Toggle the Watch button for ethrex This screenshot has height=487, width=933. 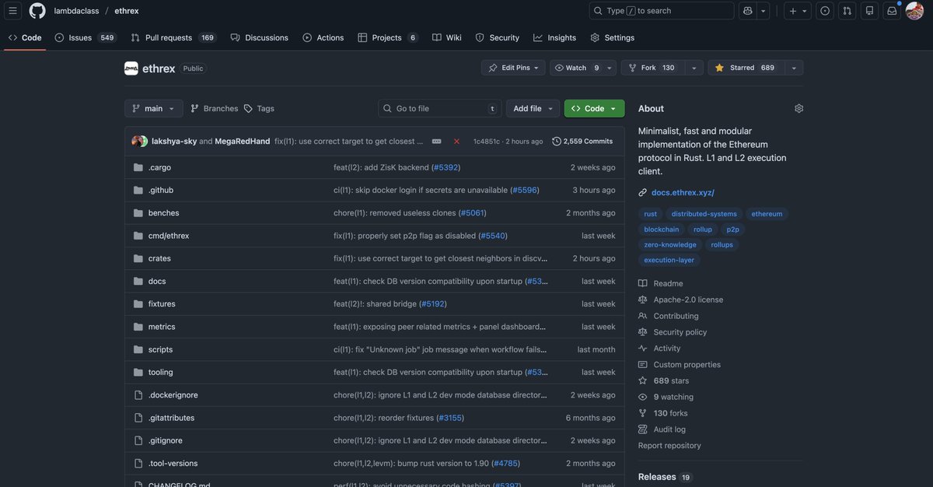coord(576,68)
